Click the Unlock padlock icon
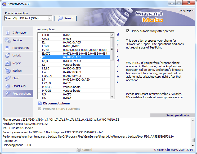Image resolution: width=197 pixels, height=154 pixels. (x=7, y=55)
